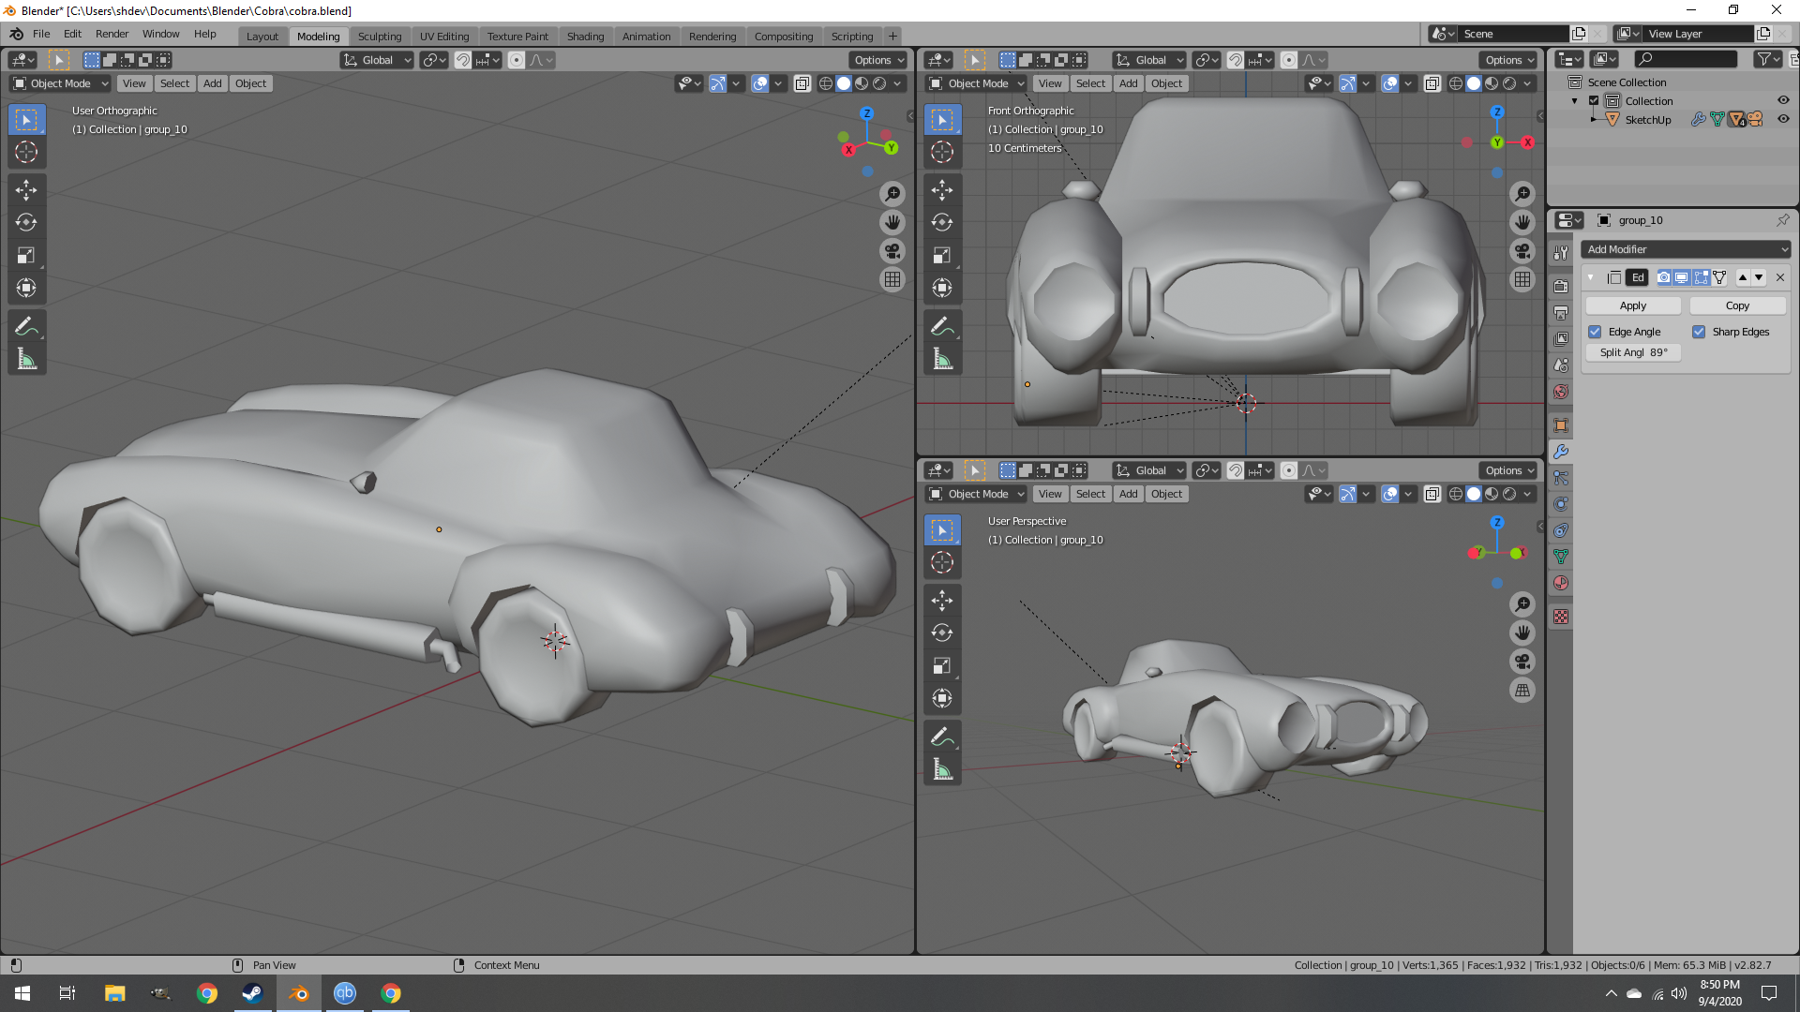Click Object button in perspective viewport header
Viewport: 1800px width, 1012px height.
click(x=1166, y=494)
